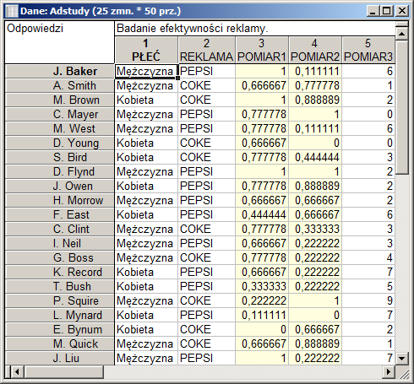Image resolution: width=414 pixels, height=384 pixels.
Task: Select row header C. Clint
Action: [x=59, y=230]
